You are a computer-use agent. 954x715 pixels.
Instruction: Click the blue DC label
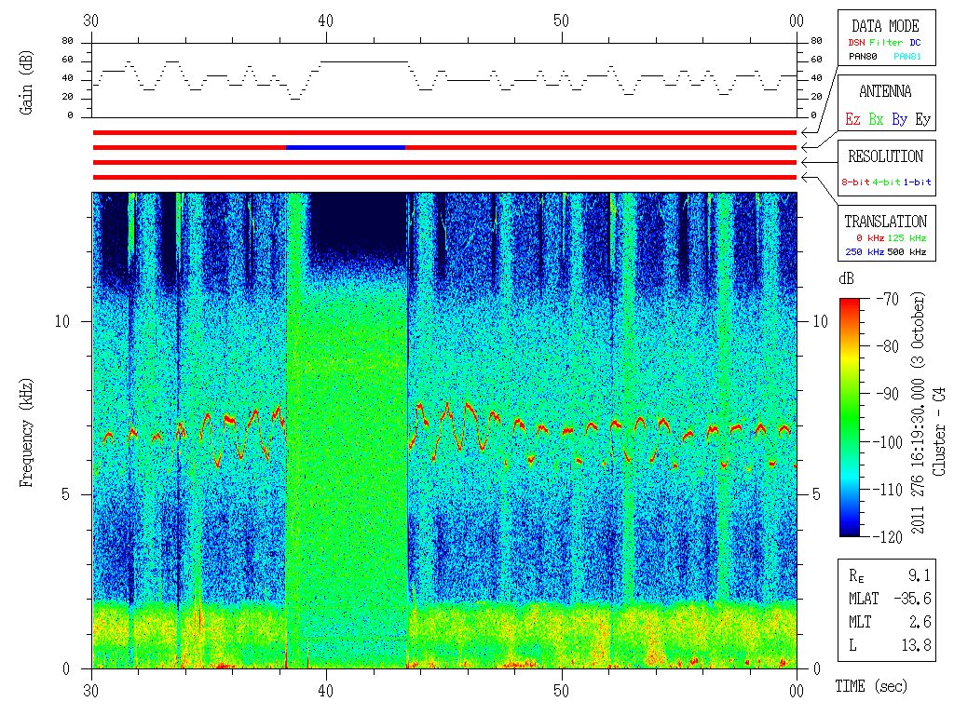click(x=916, y=43)
